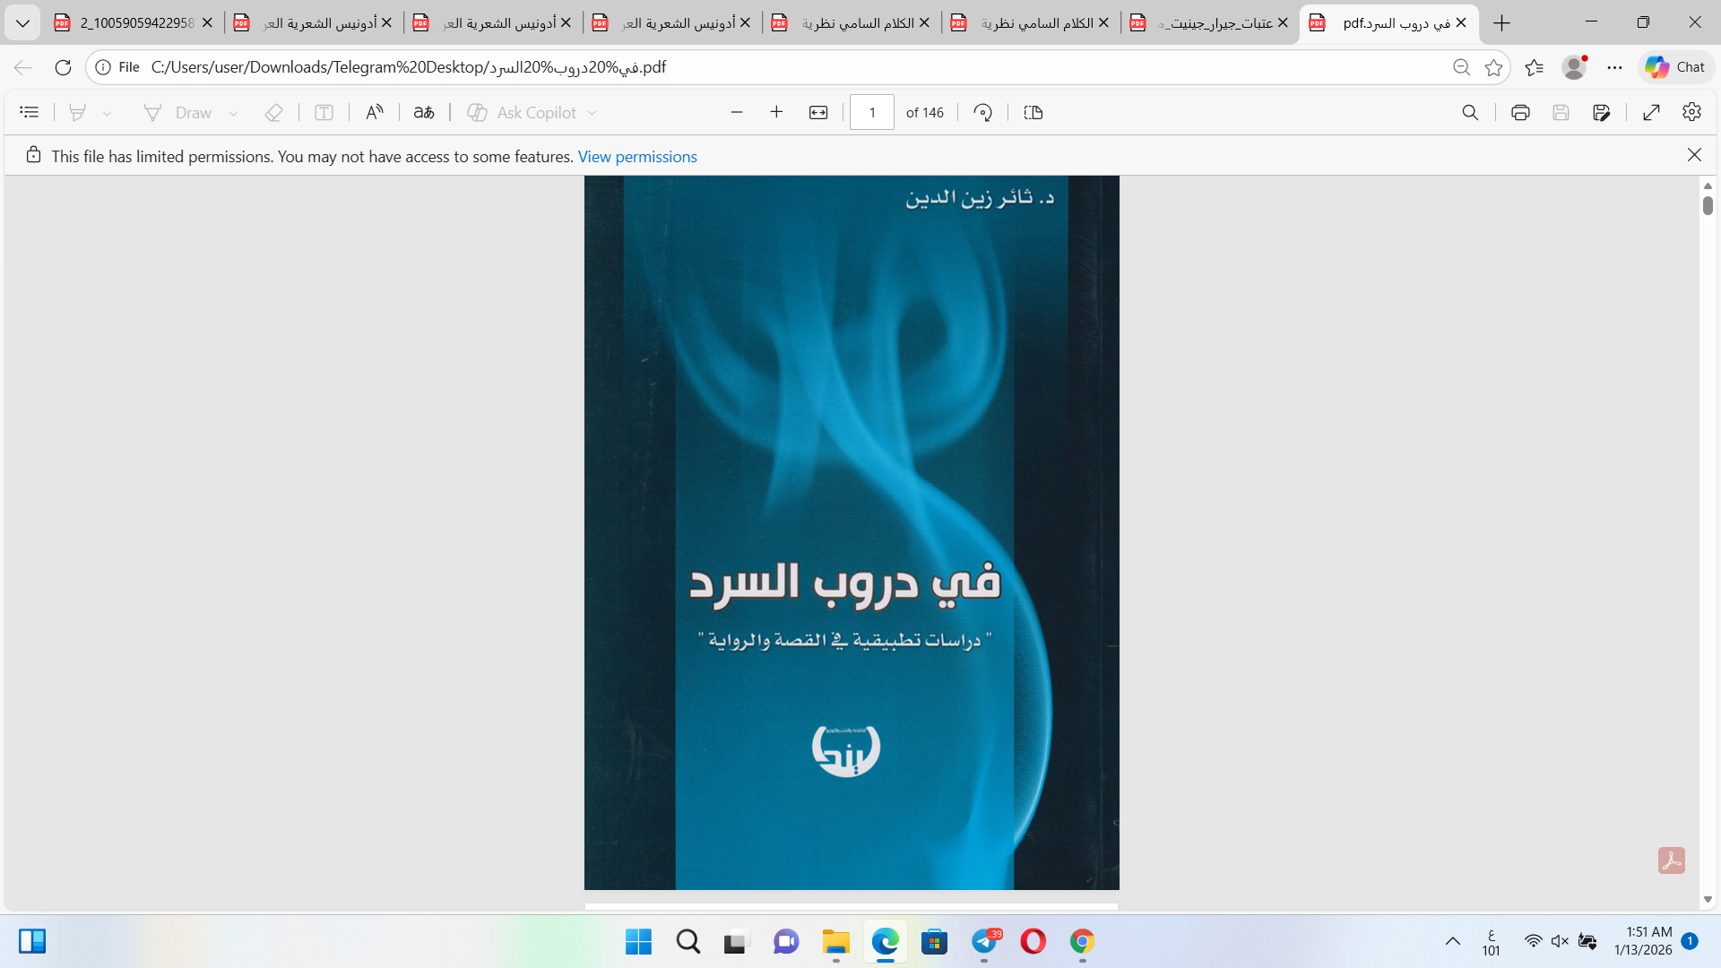Click the page number field
This screenshot has height=968, width=1721.
tap(872, 112)
